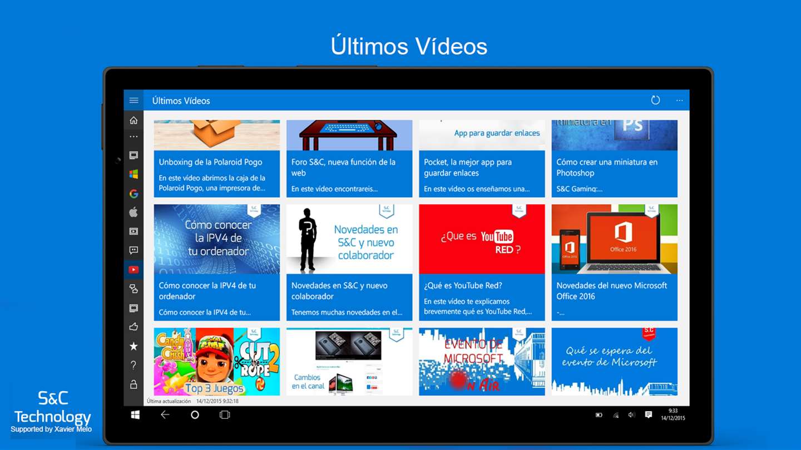
Task: Open the more options ellipsis in header
Action: coord(679,101)
